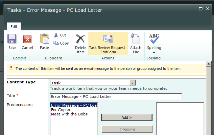Click the scrollbar up arrow
The height and width of the screenshot is (135, 214).
pyautogui.click(x=209, y=64)
